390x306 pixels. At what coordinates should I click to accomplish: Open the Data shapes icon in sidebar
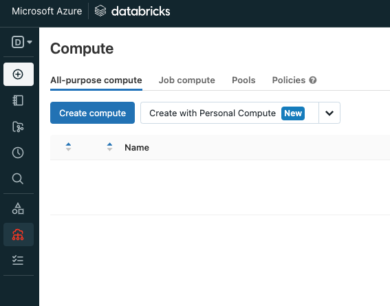pos(18,208)
